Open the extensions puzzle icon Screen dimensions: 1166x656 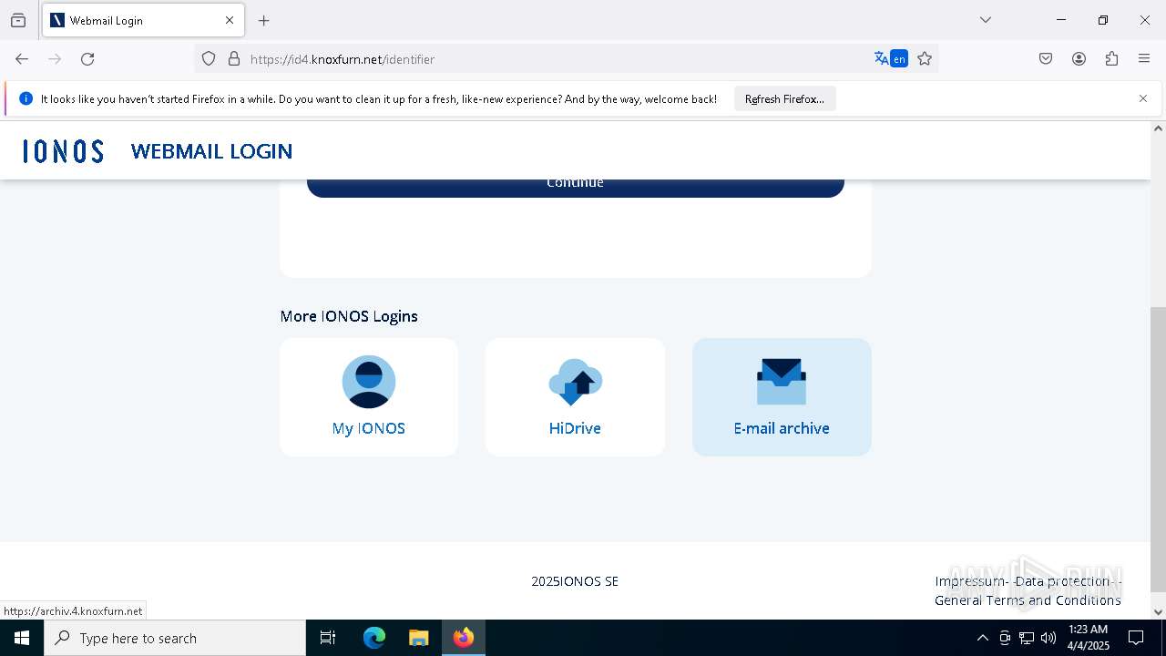point(1111,59)
